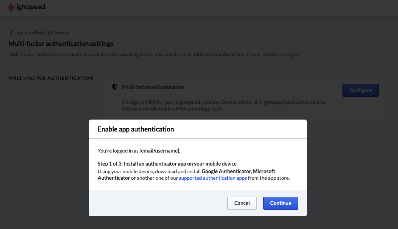Click the MULTI-FACTOR AUTHENTICATION section label
Viewport: 398px width, 229px height.
pyautogui.click(x=51, y=78)
